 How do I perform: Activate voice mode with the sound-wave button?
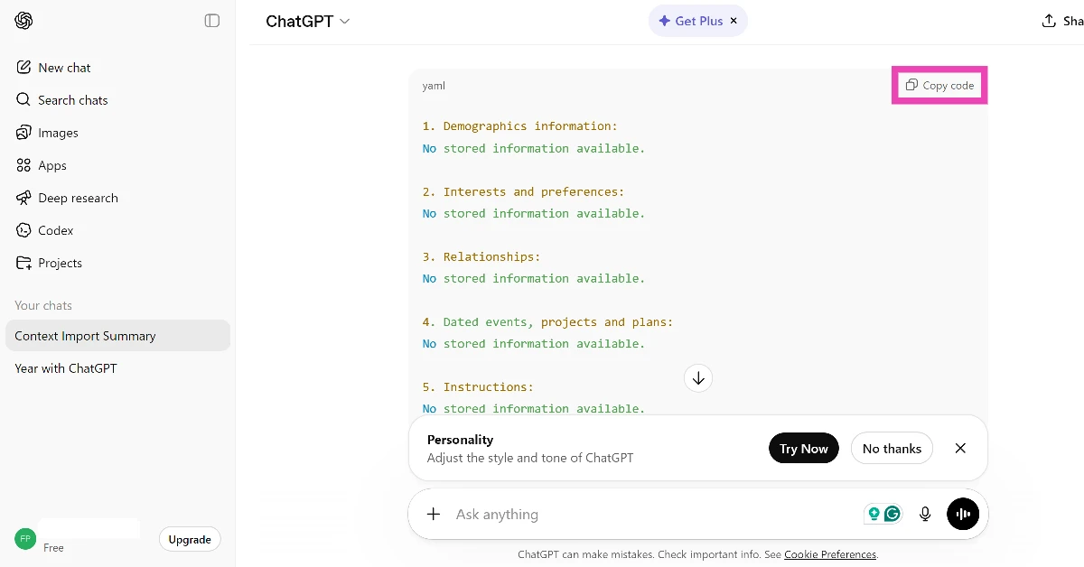[963, 514]
